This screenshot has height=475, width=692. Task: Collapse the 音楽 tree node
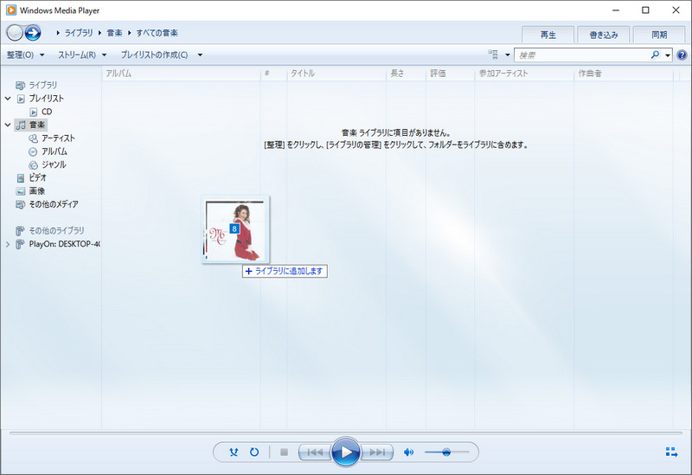8,125
